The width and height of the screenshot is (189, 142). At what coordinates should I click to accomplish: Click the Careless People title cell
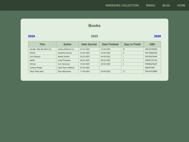[42, 68]
